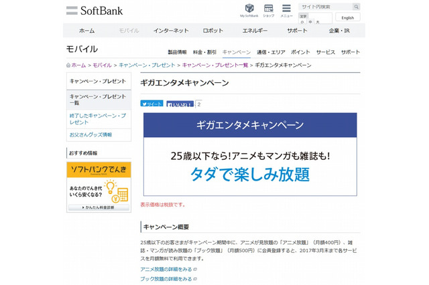Set text size to 中 medium
This screenshot has height=285, width=429.
[310, 22]
